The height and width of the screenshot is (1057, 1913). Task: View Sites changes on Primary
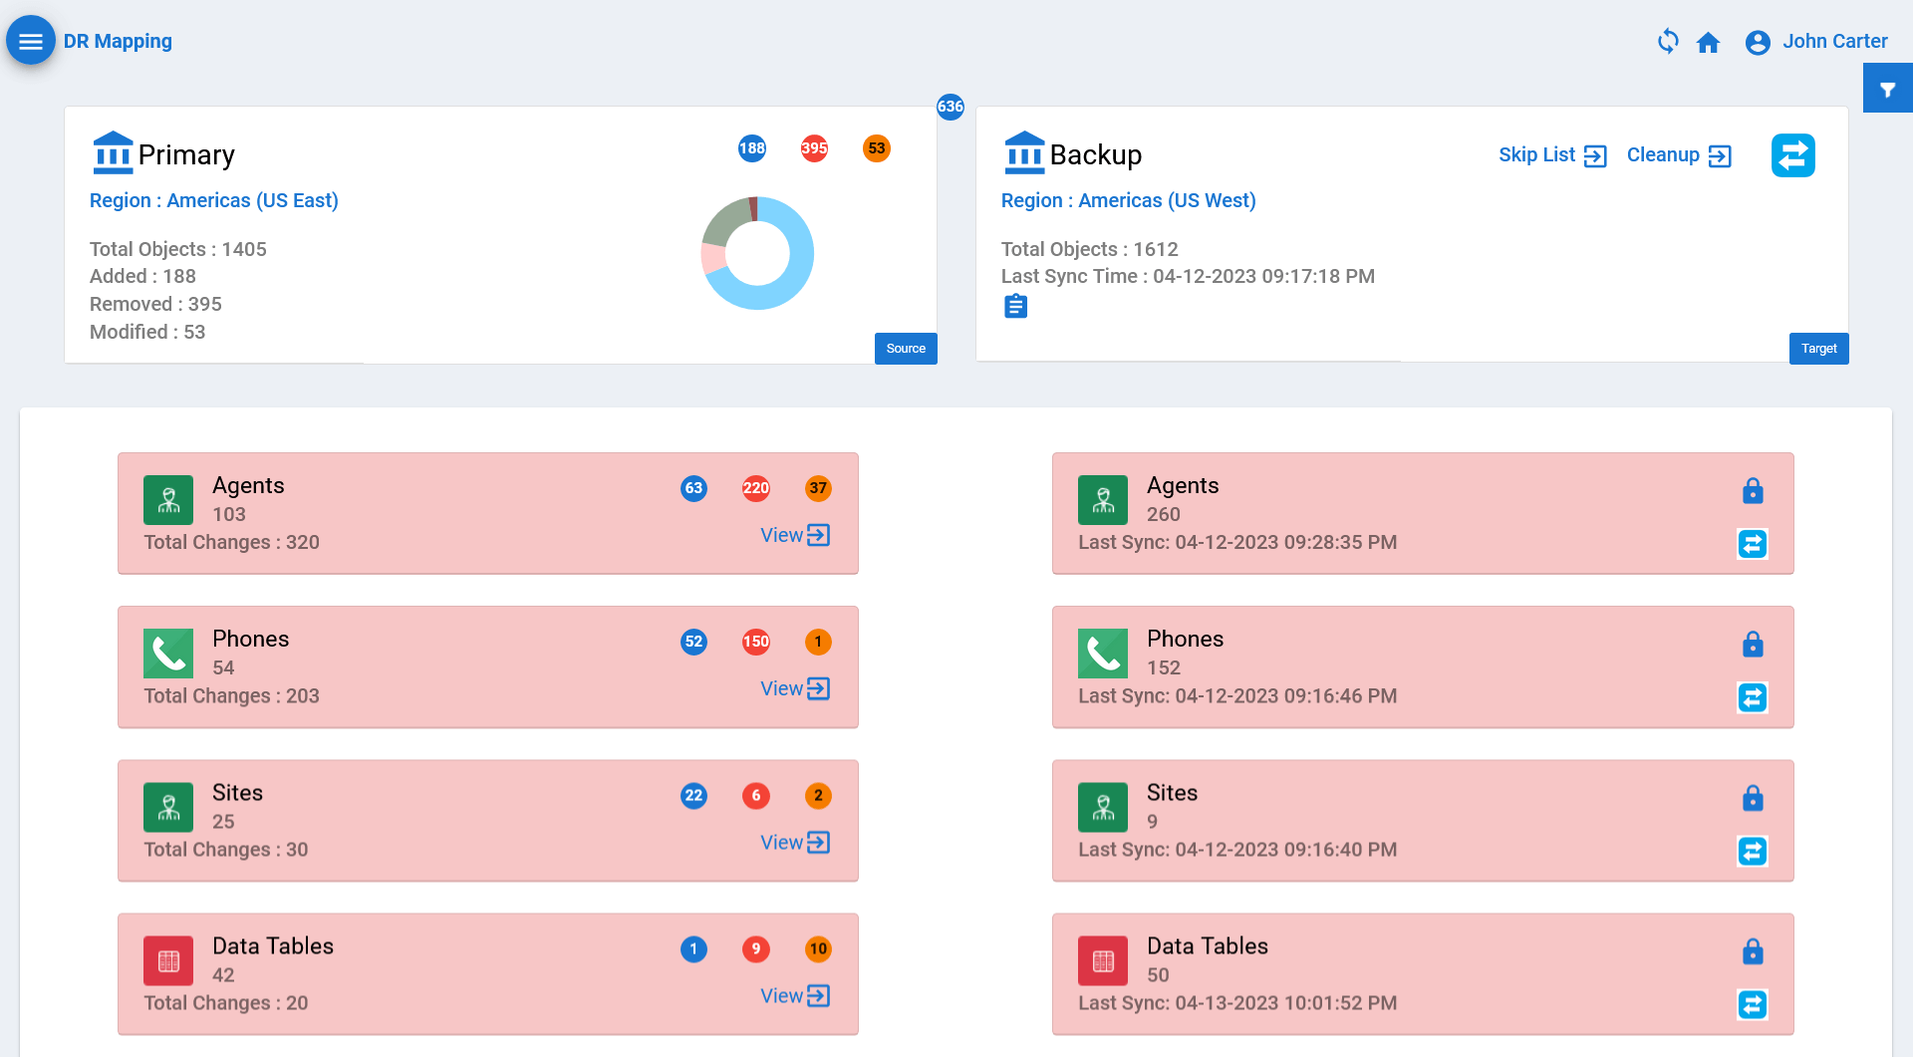point(795,842)
